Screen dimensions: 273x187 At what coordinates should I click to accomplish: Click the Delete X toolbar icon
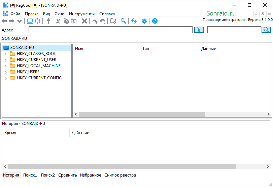click(x=84, y=21)
